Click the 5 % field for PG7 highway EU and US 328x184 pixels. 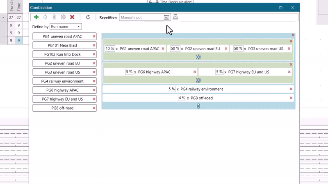click(x=219, y=72)
